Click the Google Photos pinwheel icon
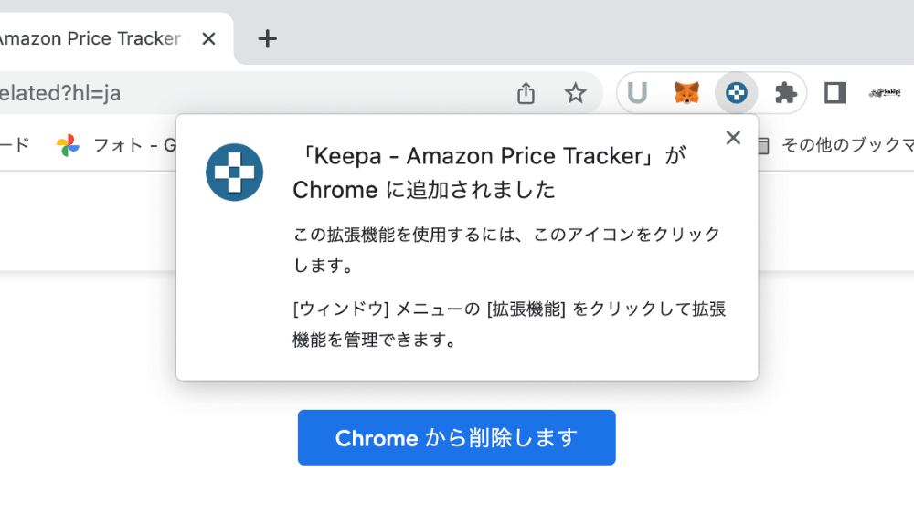The height and width of the screenshot is (513, 914). tap(68, 145)
